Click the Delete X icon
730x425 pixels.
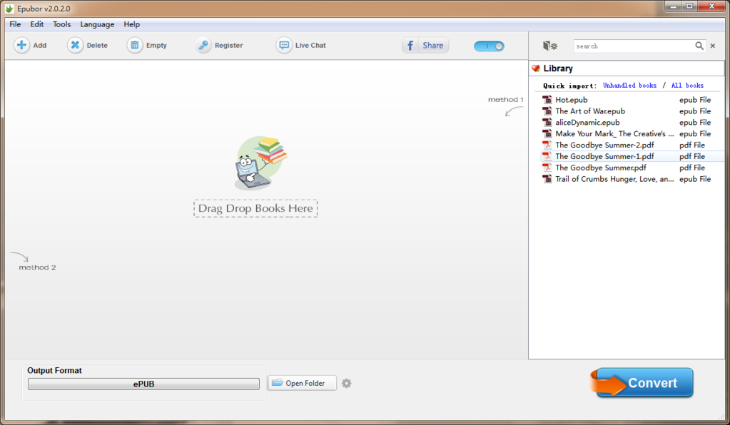(75, 45)
